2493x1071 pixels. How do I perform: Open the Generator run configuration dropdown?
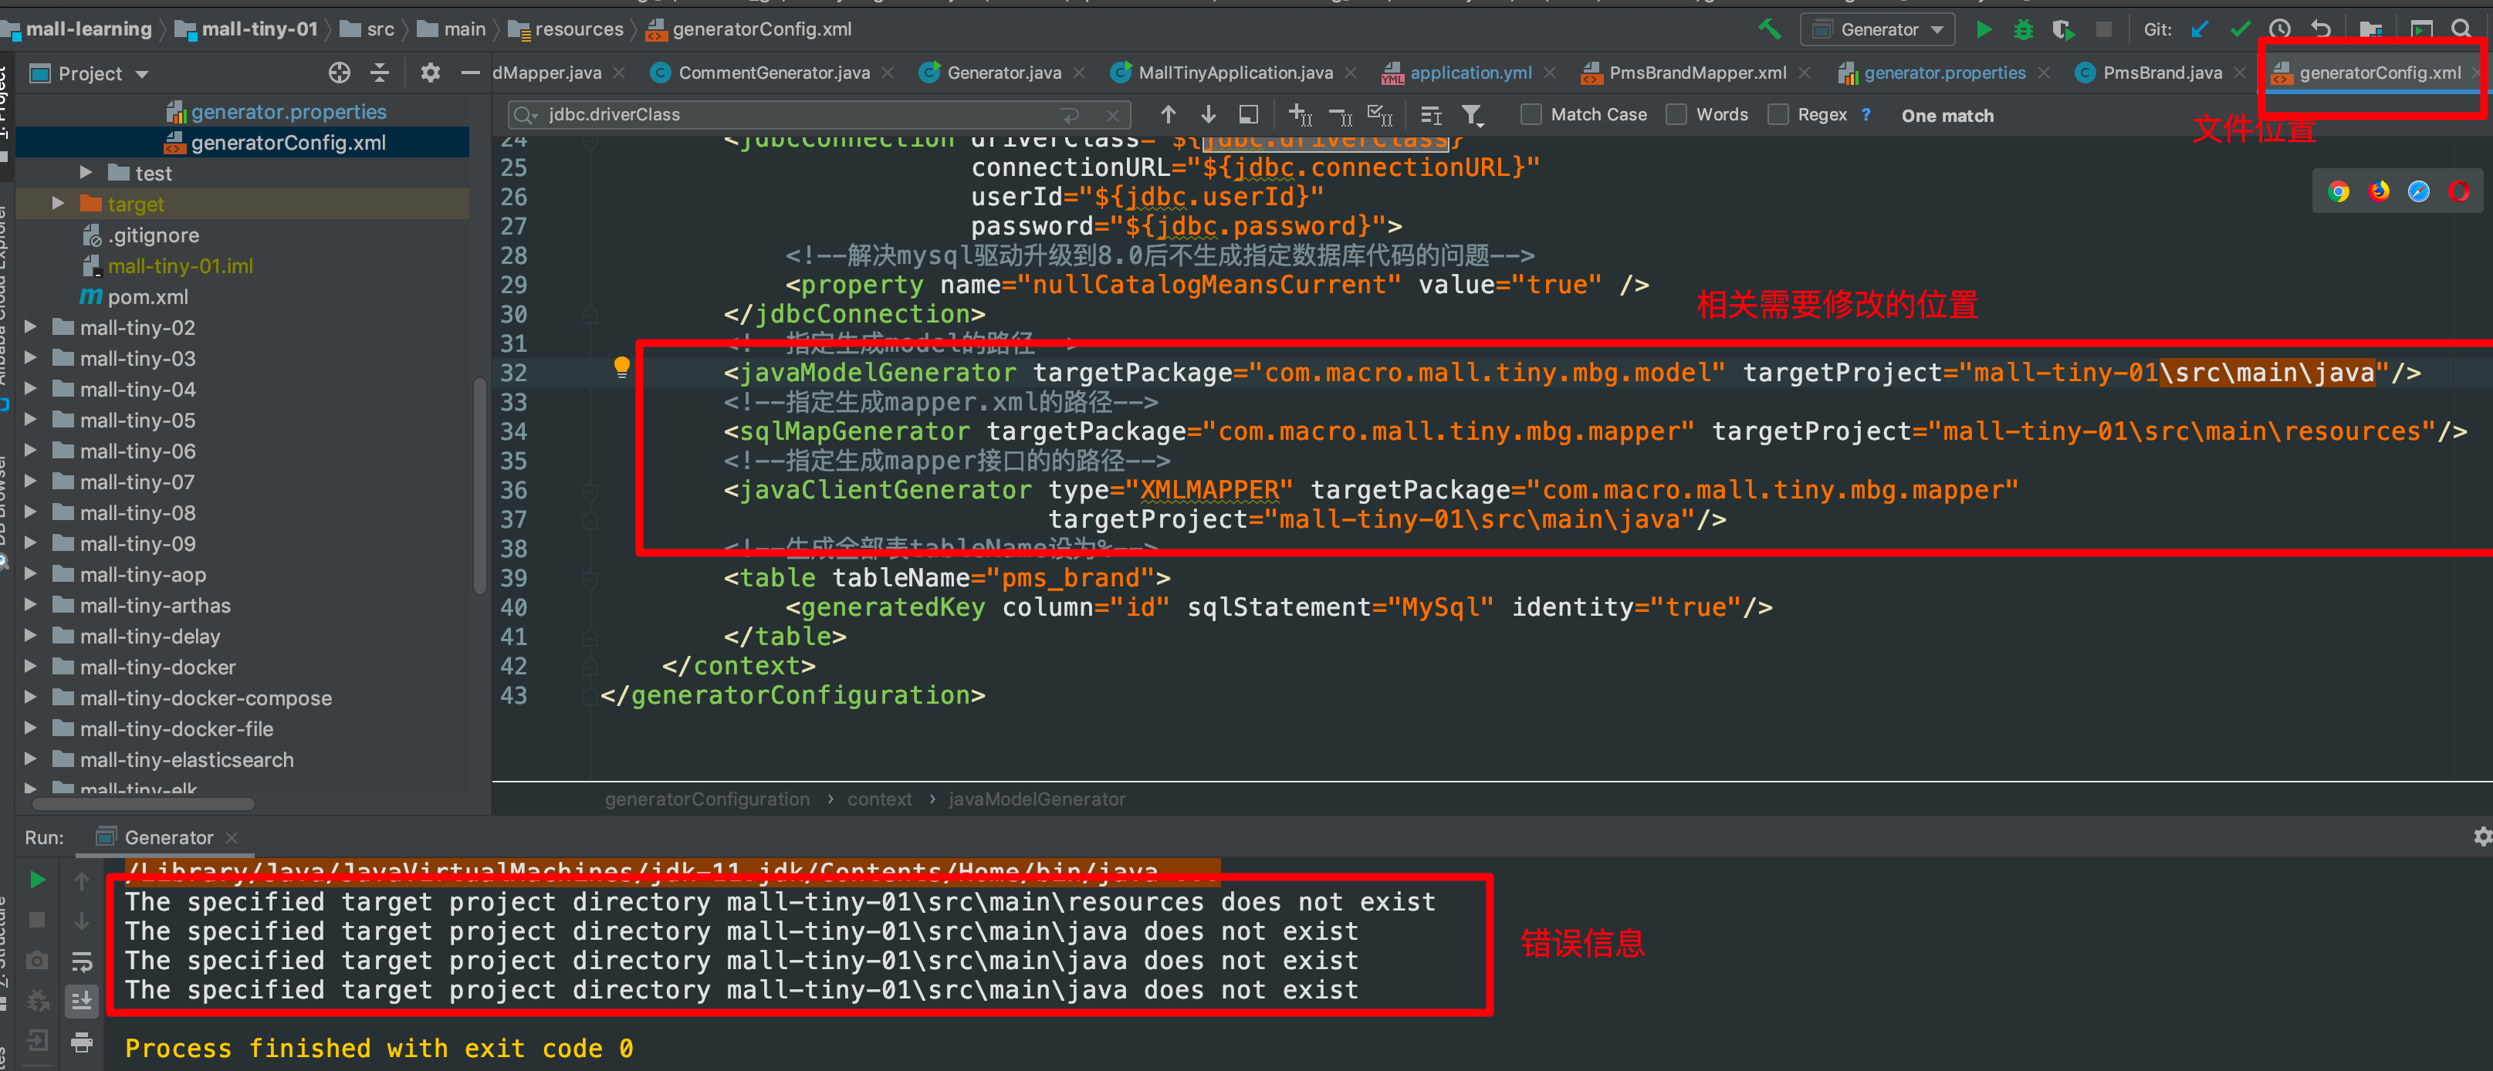coord(1878,29)
